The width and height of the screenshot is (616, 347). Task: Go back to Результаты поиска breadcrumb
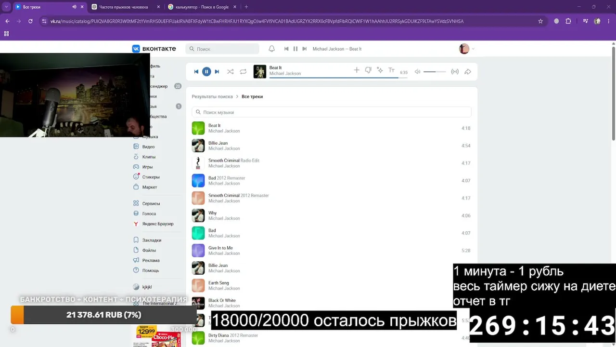click(x=212, y=96)
